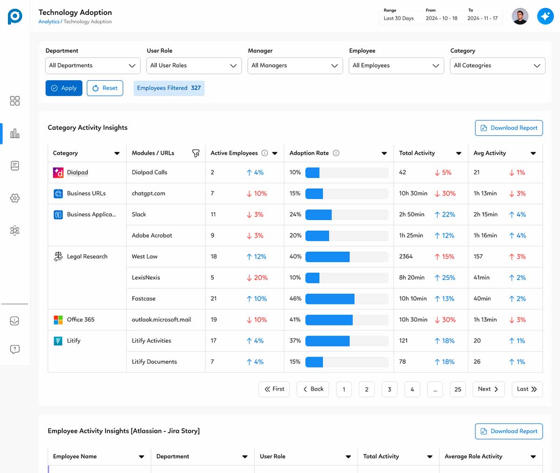Open the All Categories filter dropdown
Screen dimensions: 560x473
pyautogui.click(x=497, y=65)
